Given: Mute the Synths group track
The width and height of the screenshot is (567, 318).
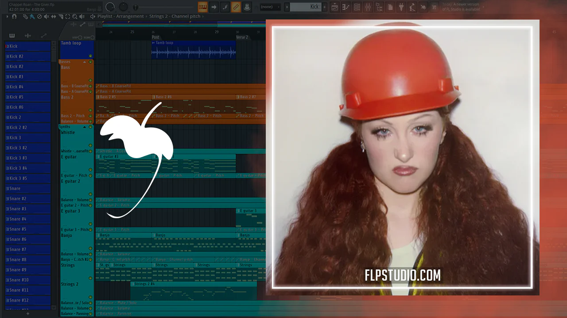Looking at the screenshot, I should pos(90,127).
